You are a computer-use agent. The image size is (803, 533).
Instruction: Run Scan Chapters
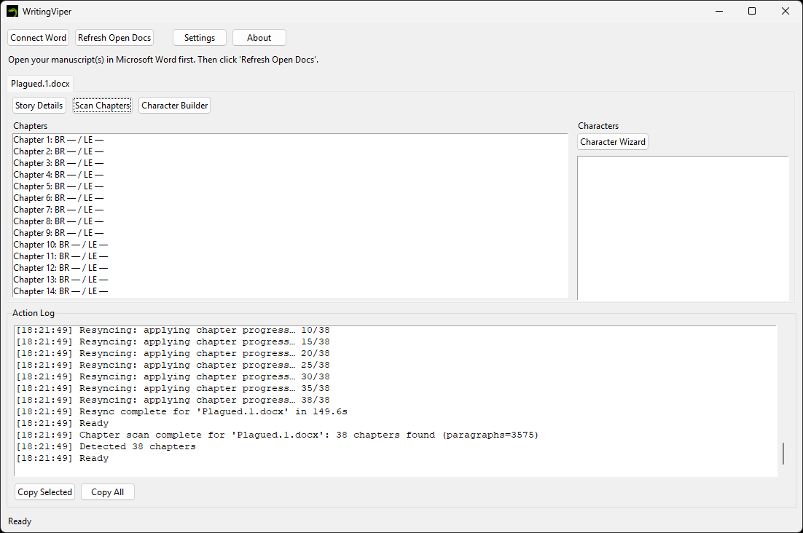[102, 106]
